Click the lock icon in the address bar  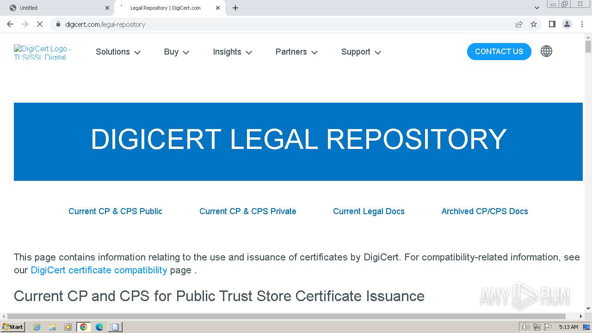pyautogui.click(x=58, y=24)
